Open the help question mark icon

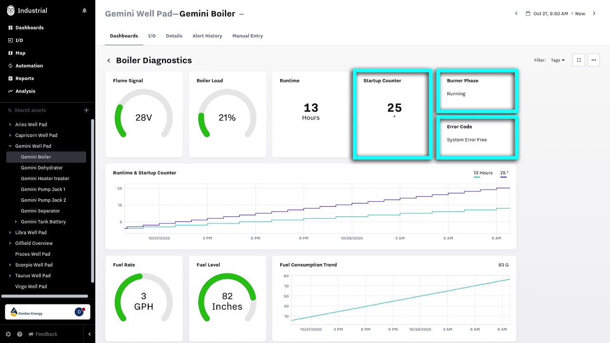pyautogui.click(x=20, y=334)
